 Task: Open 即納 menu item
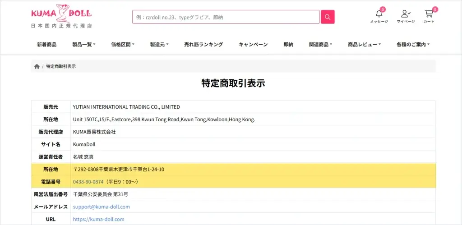tap(288, 45)
